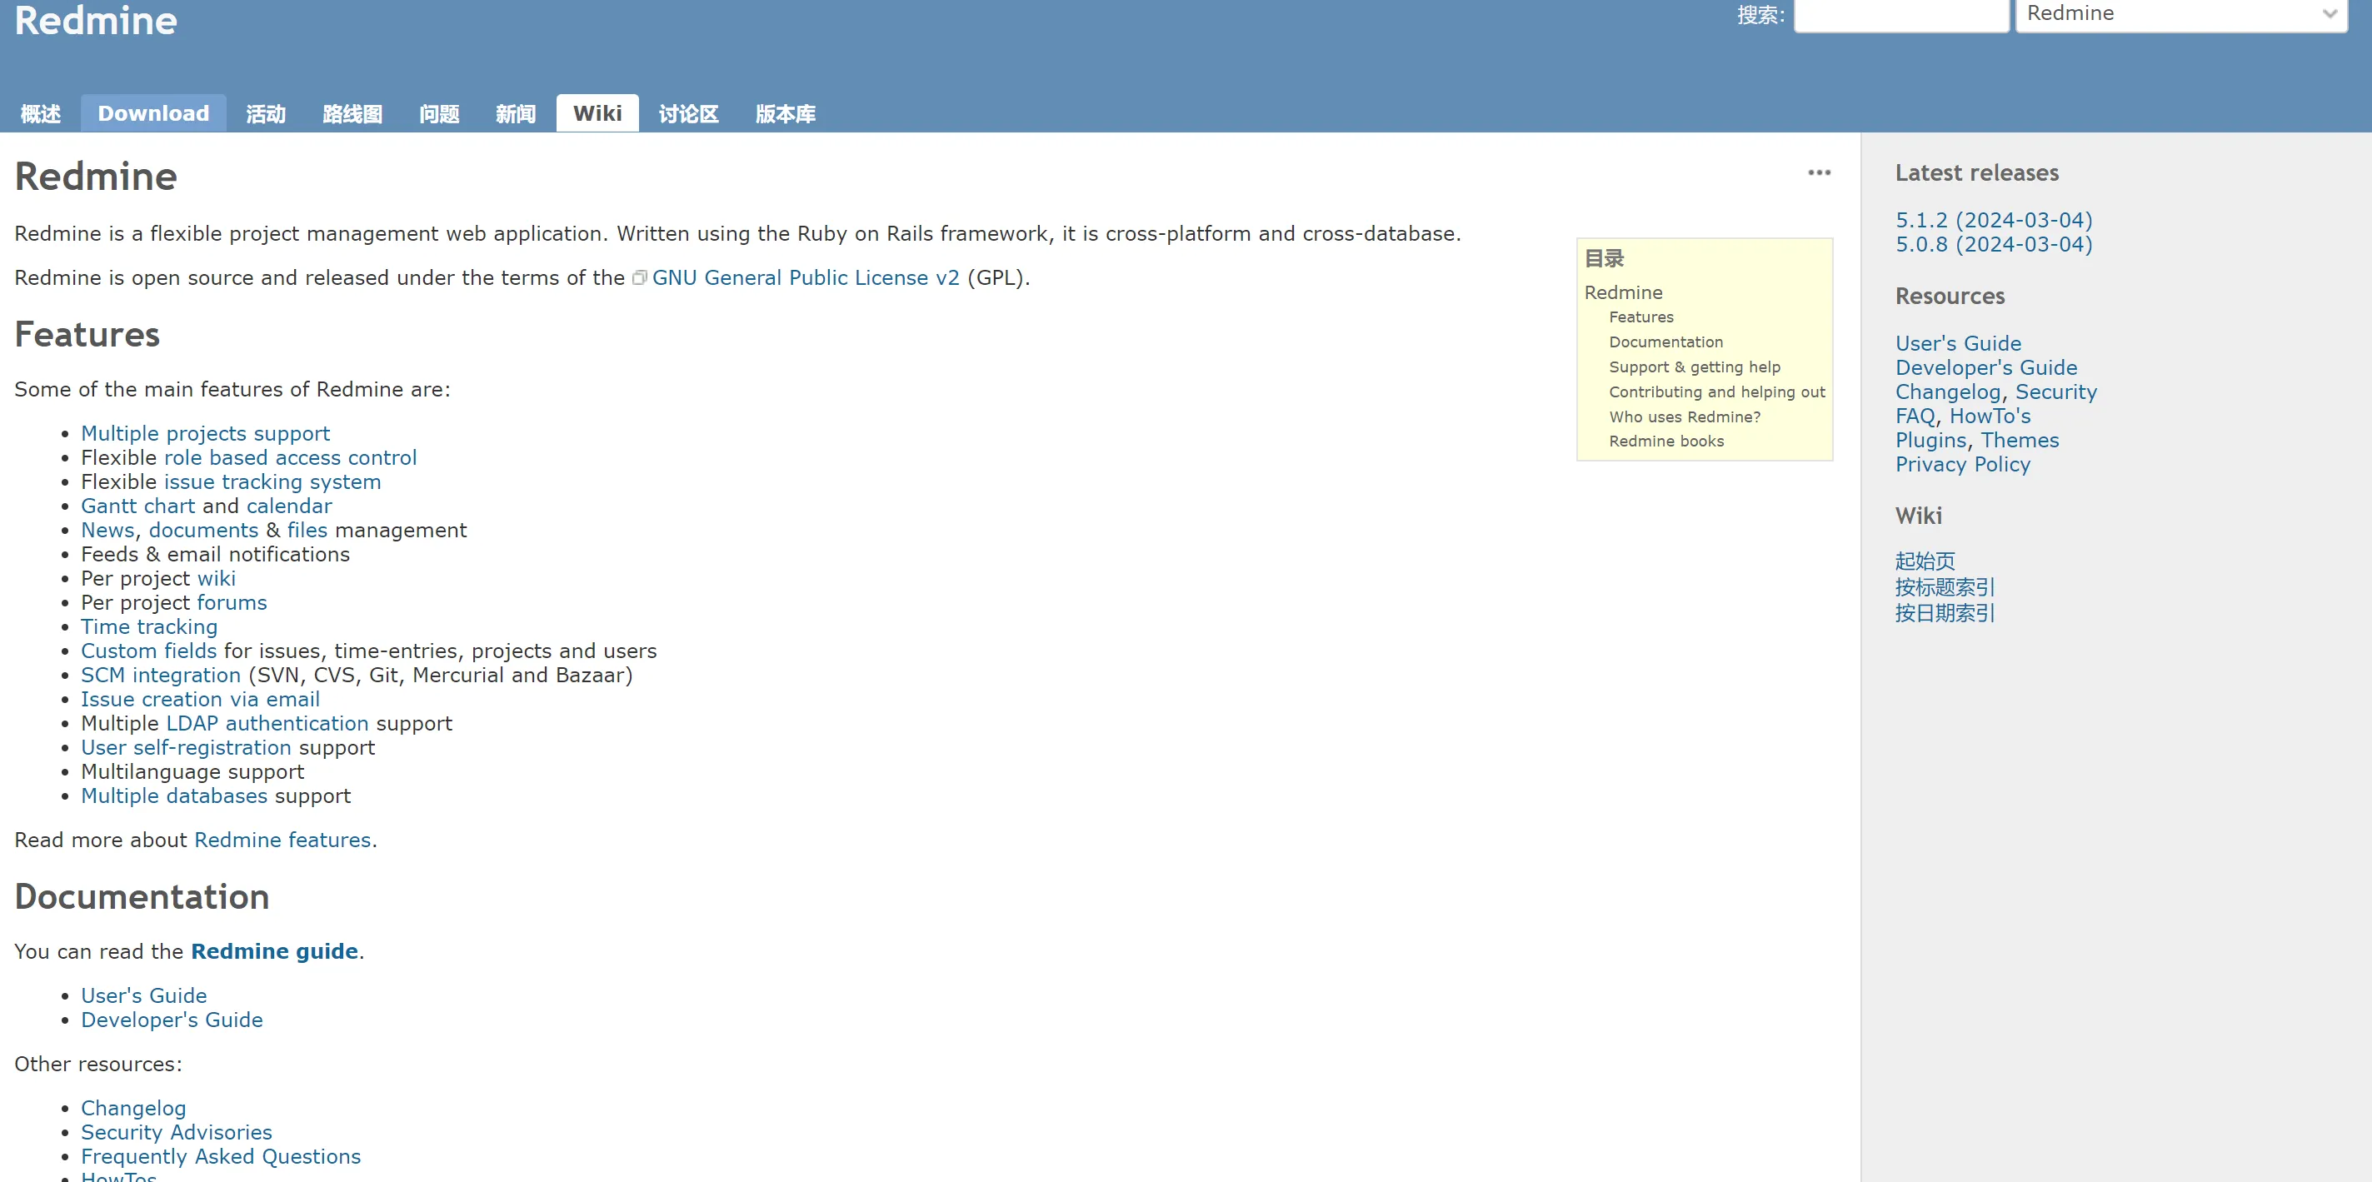Focus the search input field

click(1900, 14)
